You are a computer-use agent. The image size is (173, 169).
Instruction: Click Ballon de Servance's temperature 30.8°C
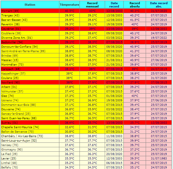point(69,131)
